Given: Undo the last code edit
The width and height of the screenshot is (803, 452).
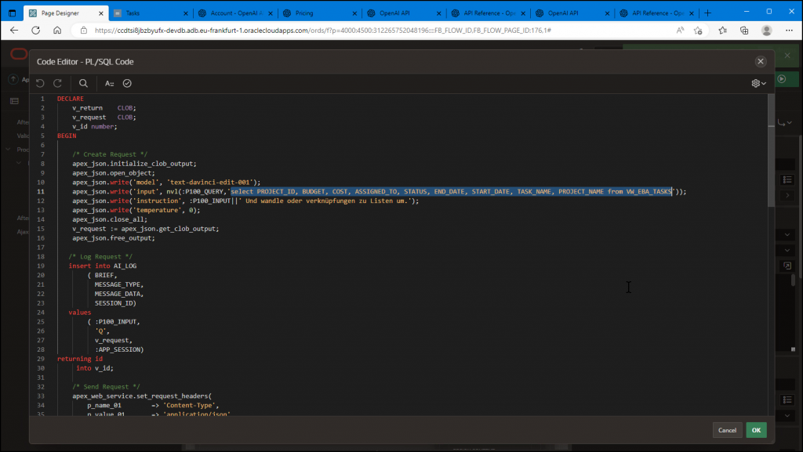Looking at the screenshot, I should click(x=40, y=83).
